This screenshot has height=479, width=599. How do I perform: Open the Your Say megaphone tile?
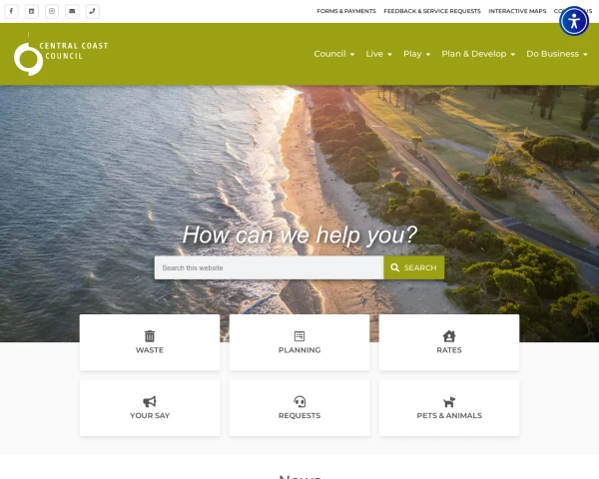click(150, 408)
